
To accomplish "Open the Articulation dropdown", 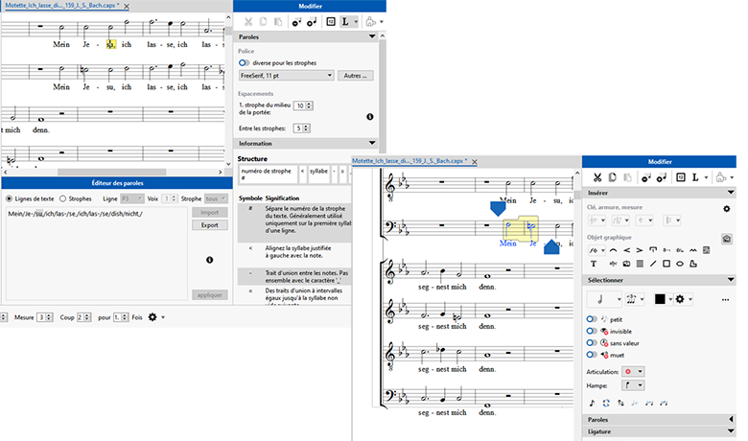I will point(634,371).
